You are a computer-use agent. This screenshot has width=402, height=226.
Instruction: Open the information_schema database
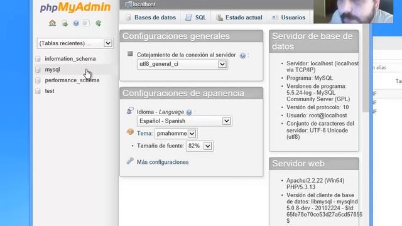click(x=70, y=59)
